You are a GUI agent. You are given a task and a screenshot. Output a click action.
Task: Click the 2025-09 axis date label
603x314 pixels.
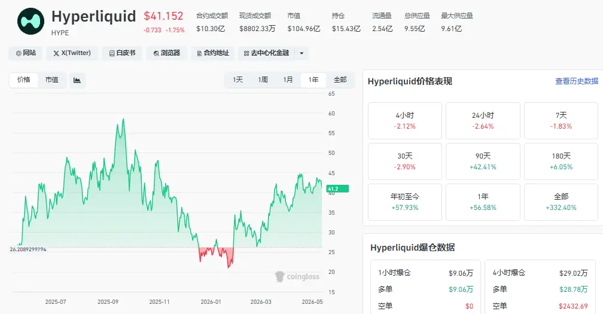pos(108,302)
